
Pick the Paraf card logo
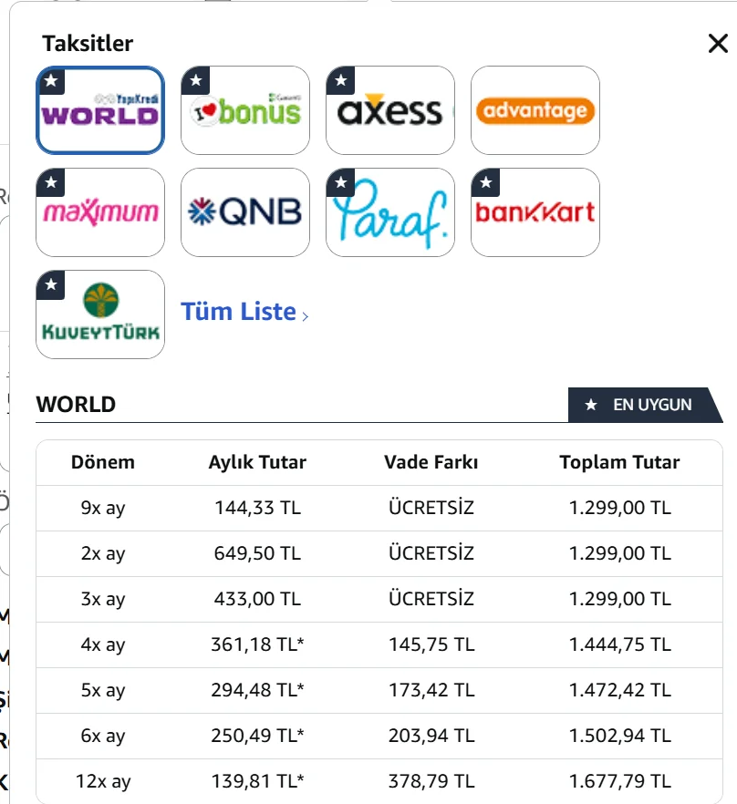[x=389, y=212]
